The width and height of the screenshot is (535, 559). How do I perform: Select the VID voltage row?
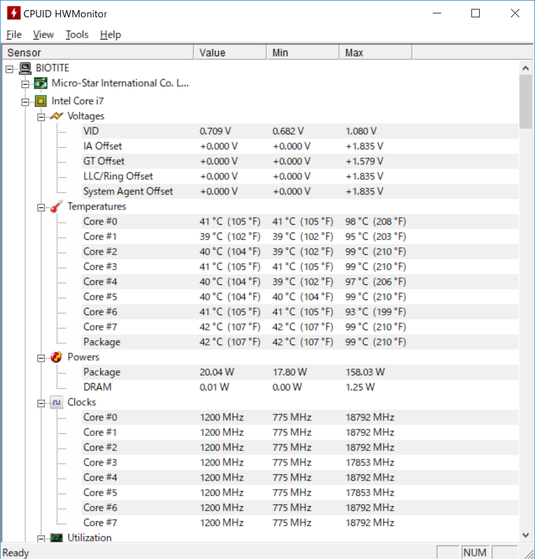300,131
